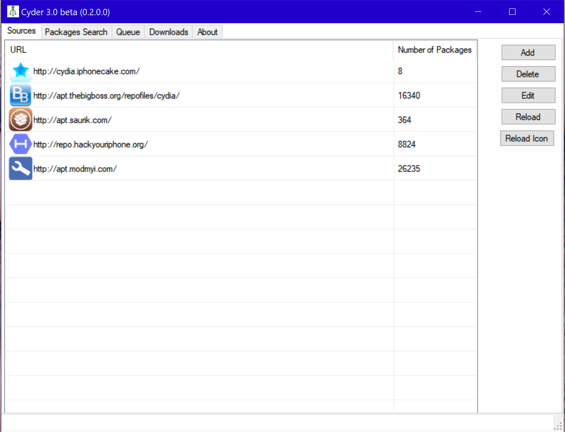Click the resize grip in status bar
Viewport: 565px width, 432px height.
click(x=558, y=426)
